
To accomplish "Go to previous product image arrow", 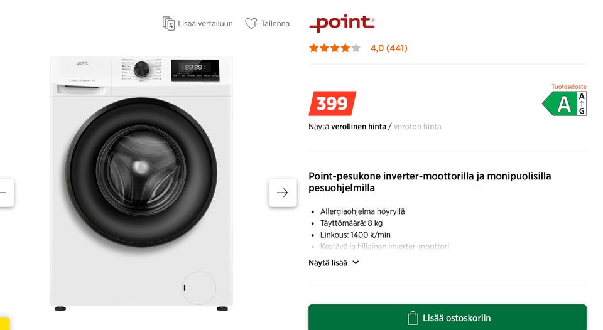I will (5, 193).
